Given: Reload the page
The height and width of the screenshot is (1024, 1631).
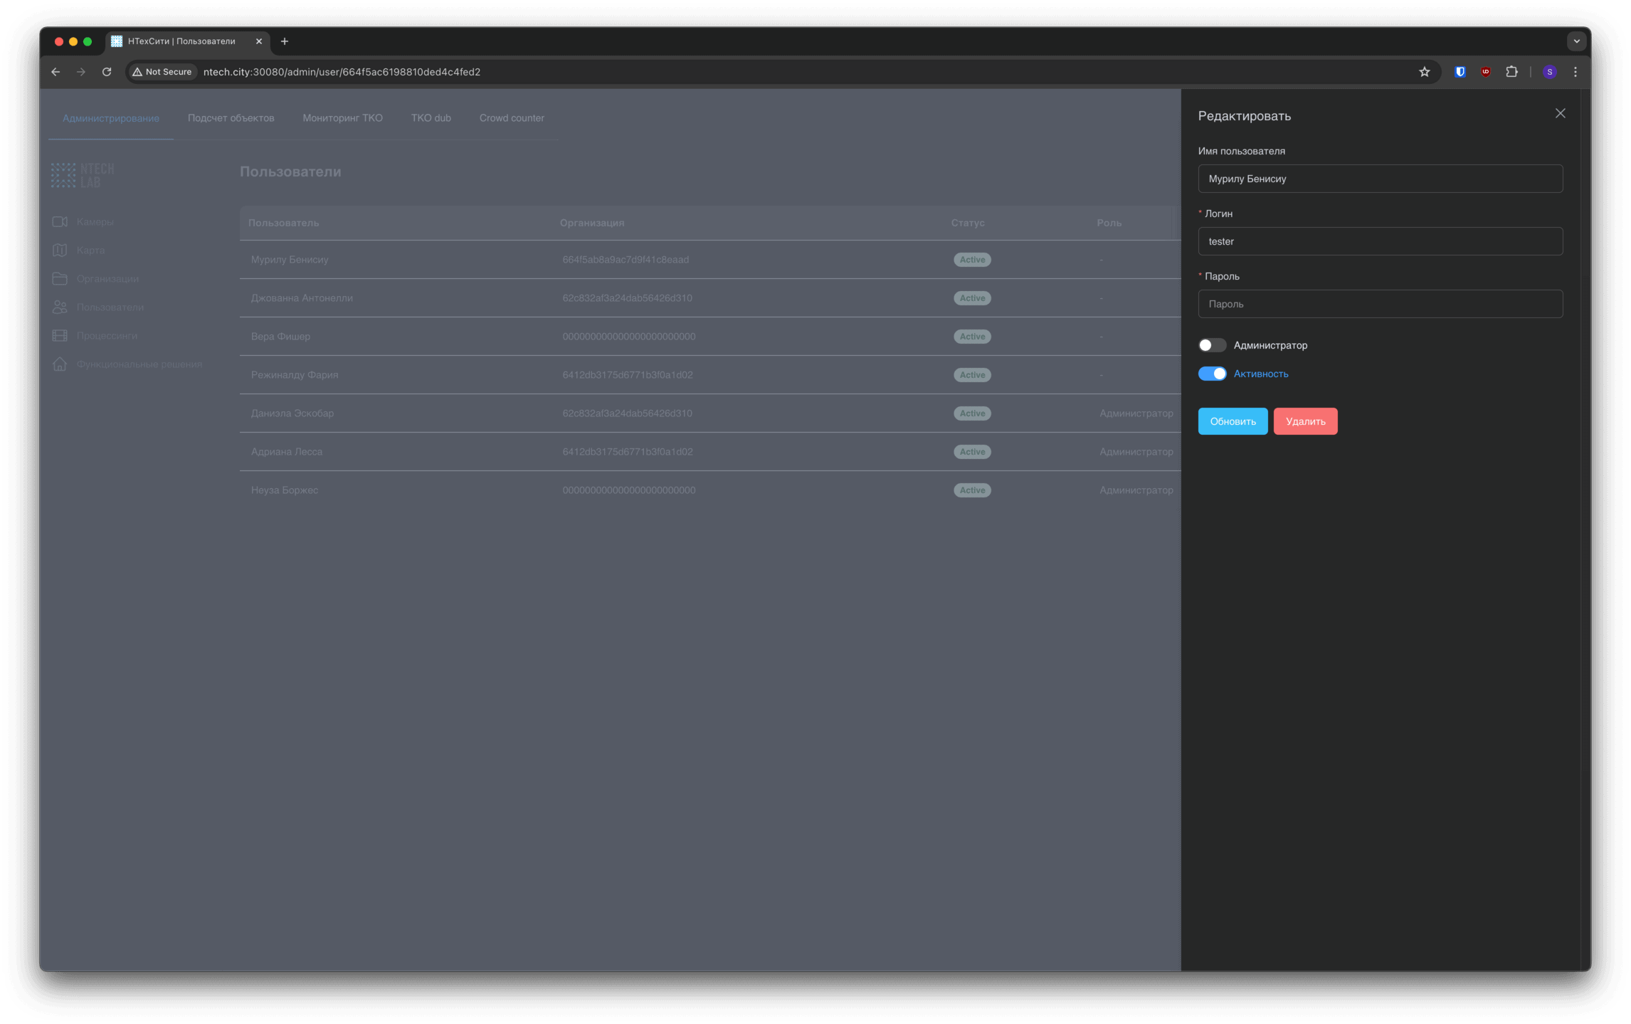Looking at the screenshot, I should click(x=107, y=72).
